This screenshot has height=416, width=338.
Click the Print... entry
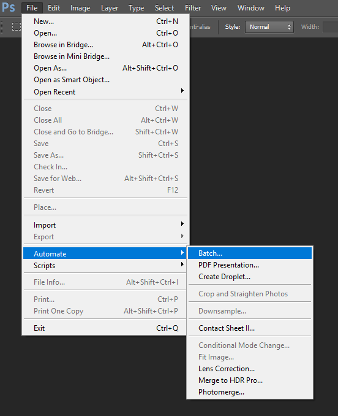pyautogui.click(x=105, y=299)
